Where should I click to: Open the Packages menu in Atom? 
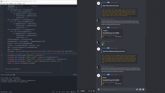(20, 4)
